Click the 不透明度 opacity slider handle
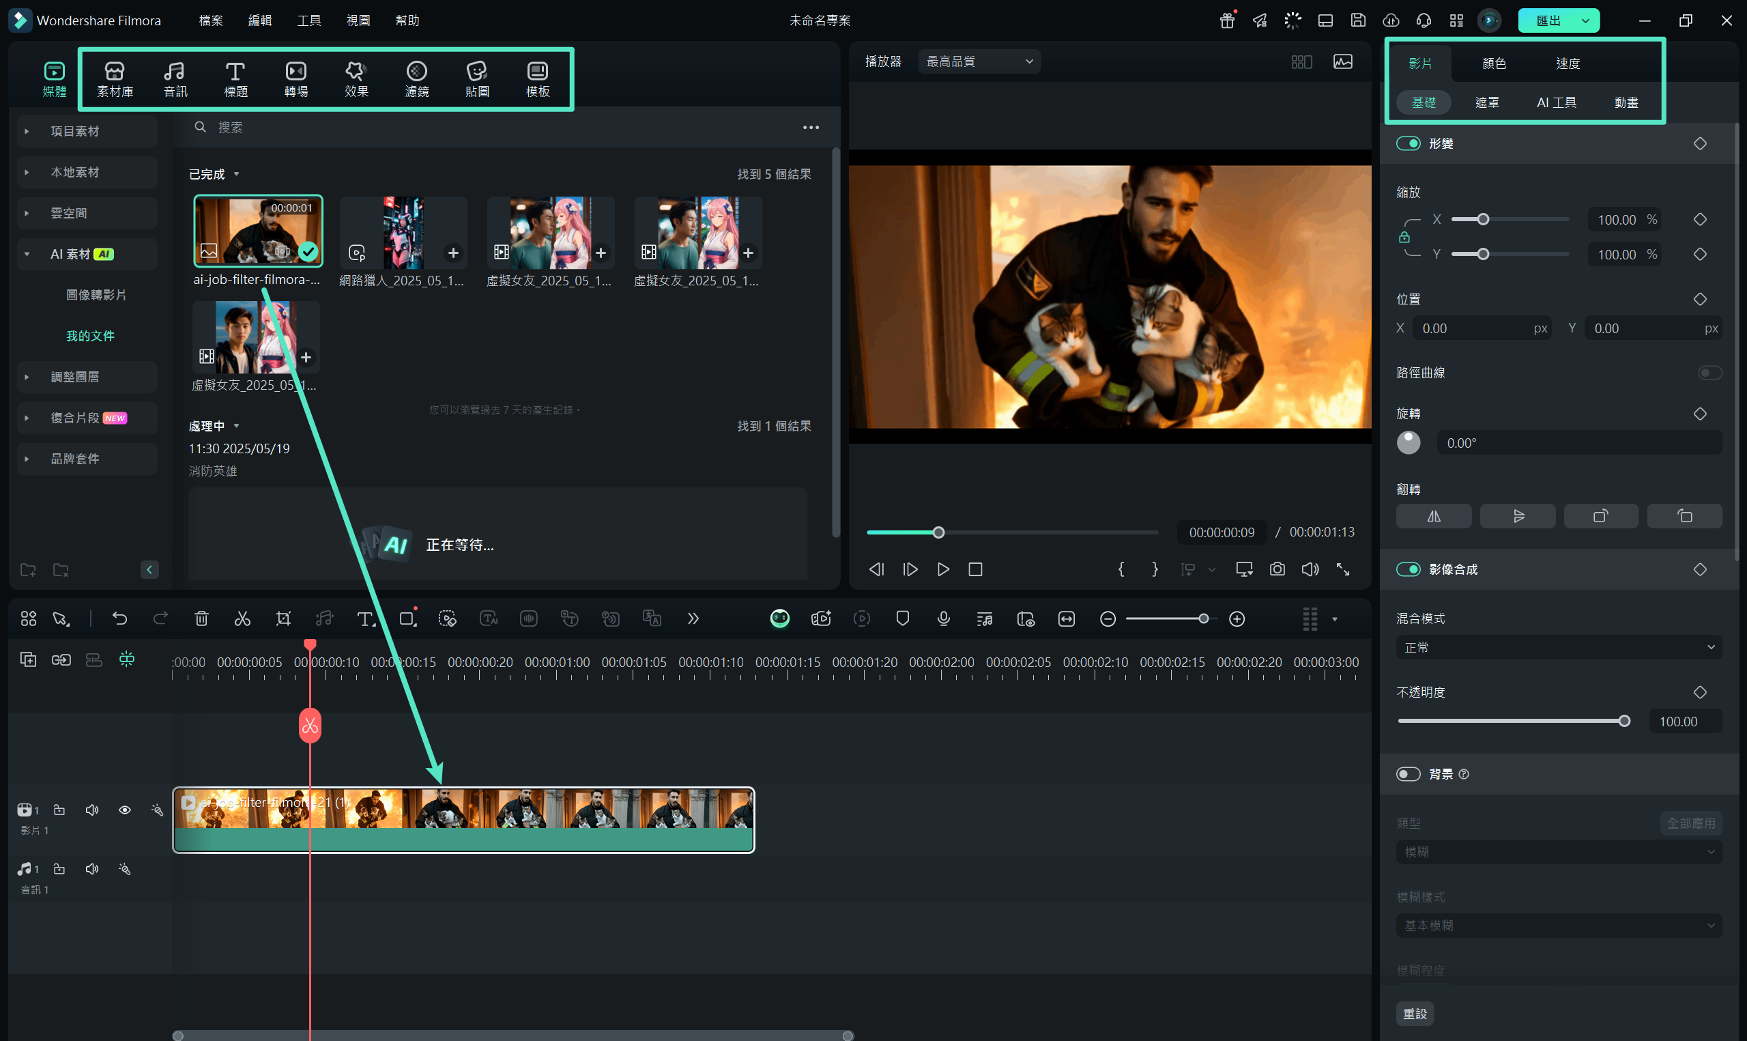Screen dimensions: 1747x1041 tap(1624, 720)
